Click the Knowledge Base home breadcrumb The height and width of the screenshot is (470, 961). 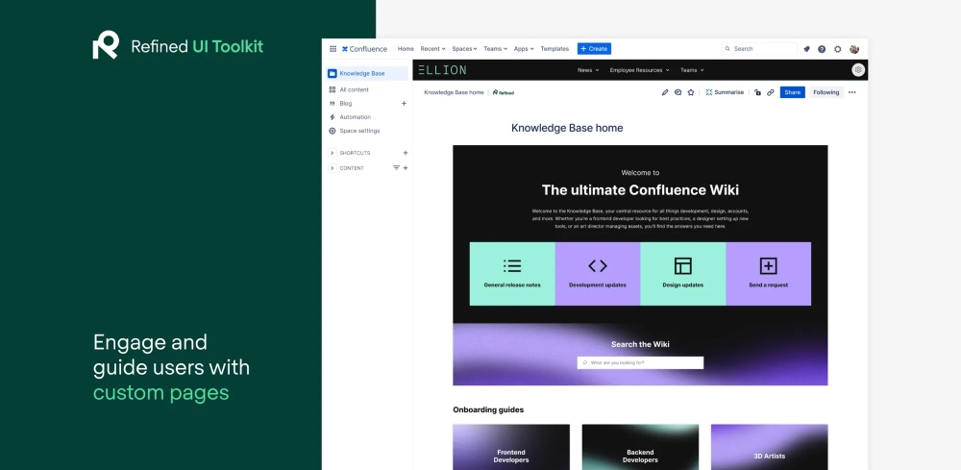tap(454, 92)
